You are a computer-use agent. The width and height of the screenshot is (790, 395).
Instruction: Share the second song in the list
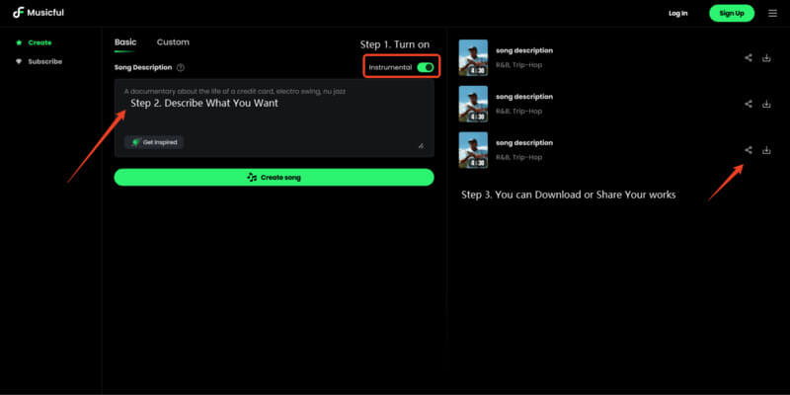coord(749,104)
